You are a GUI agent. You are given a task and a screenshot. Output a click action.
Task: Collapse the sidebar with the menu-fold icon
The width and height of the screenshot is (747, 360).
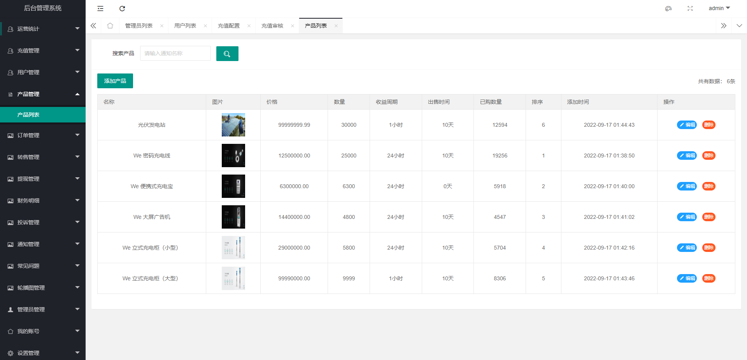(100, 9)
